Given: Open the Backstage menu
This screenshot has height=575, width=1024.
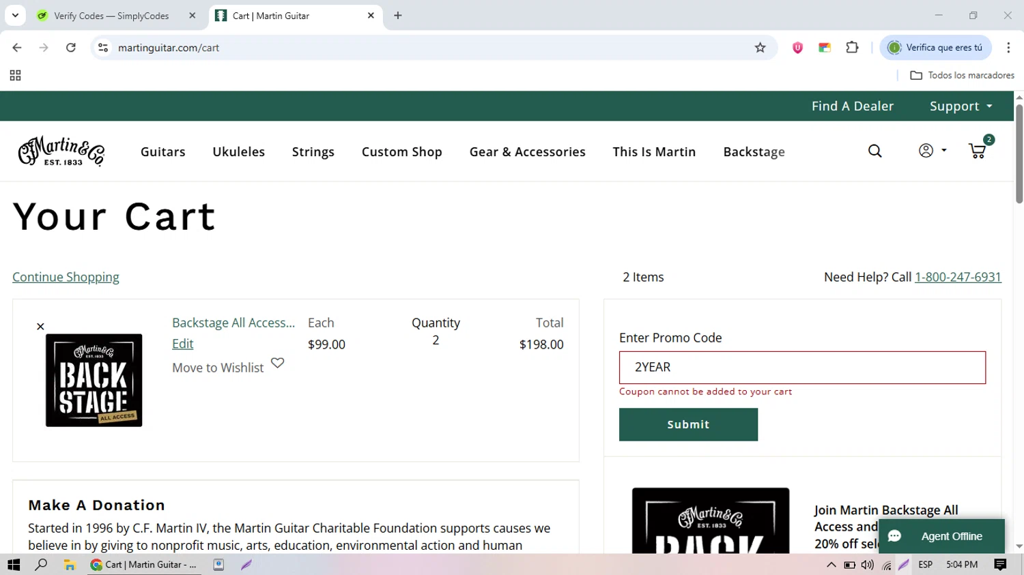Looking at the screenshot, I should [x=754, y=152].
